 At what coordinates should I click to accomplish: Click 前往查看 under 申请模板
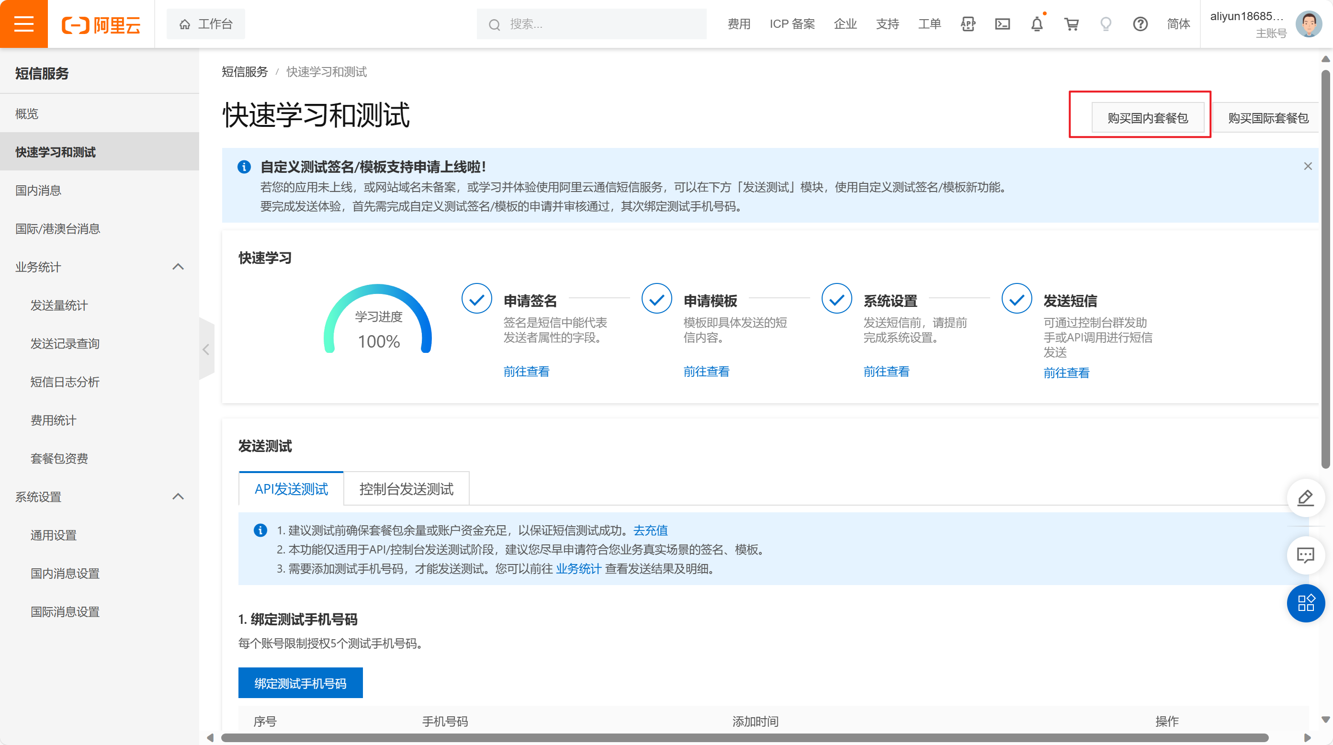tap(706, 372)
